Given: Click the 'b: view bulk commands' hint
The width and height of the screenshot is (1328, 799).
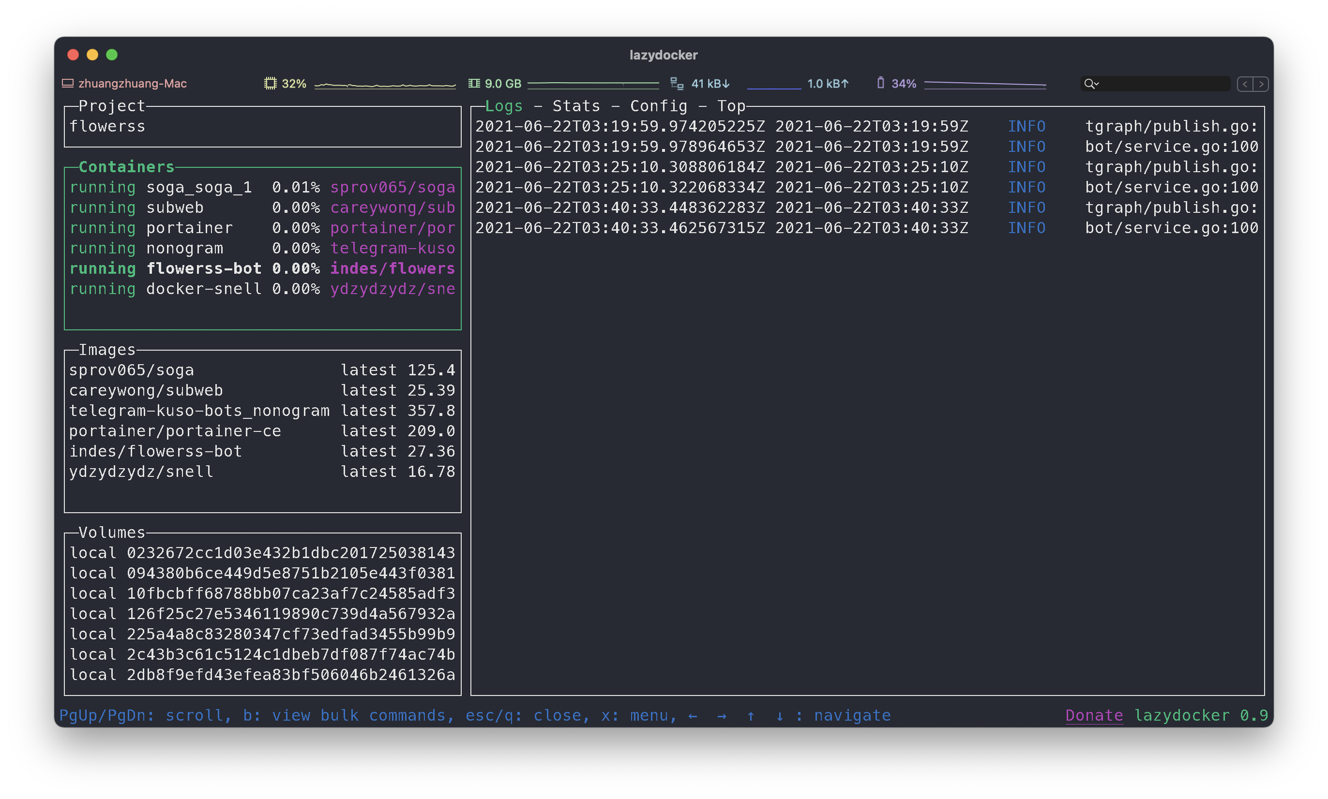Looking at the screenshot, I should (x=345, y=715).
